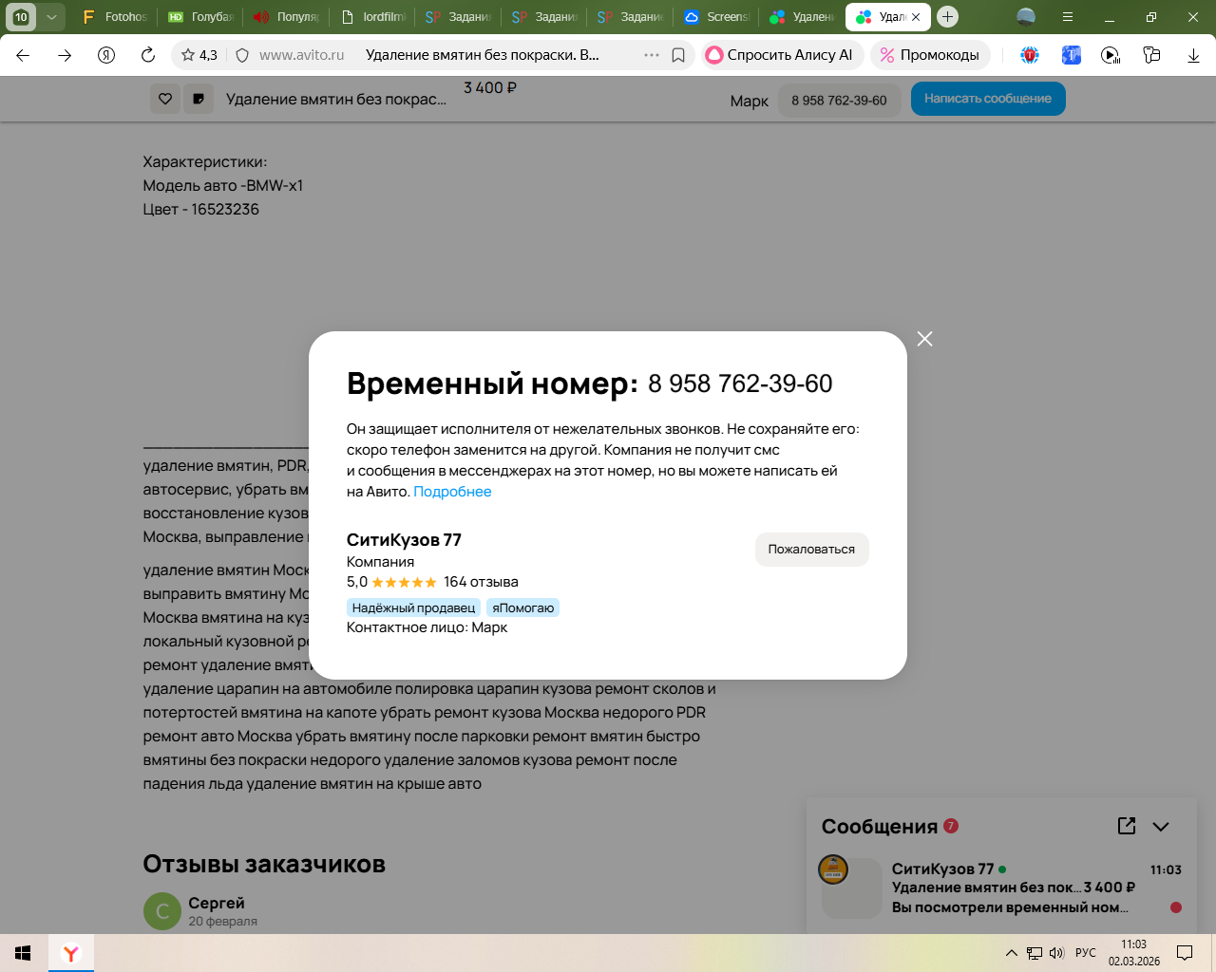Click the 'Цвет - 16523236' line
Viewport: 1216px width, 972px height.
201,210
